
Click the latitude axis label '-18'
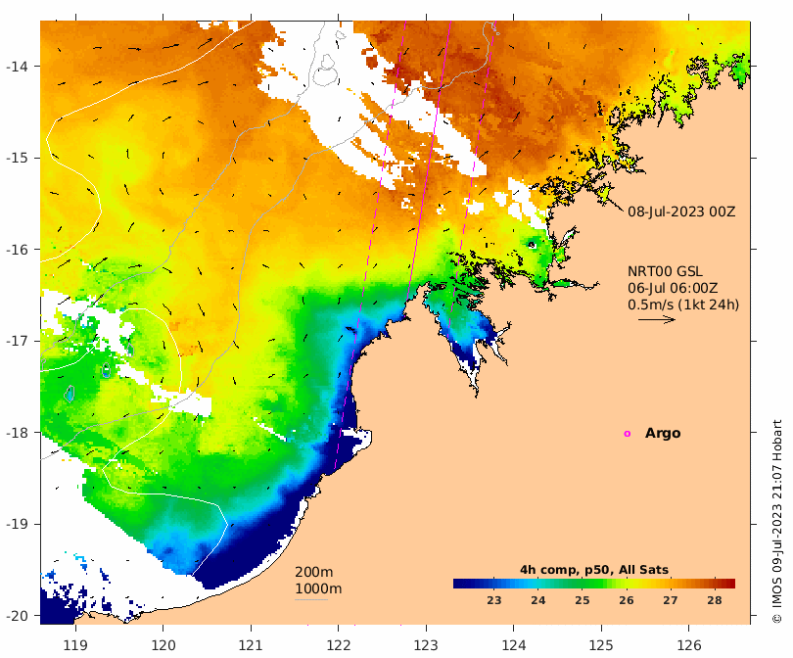click(17, 433)
